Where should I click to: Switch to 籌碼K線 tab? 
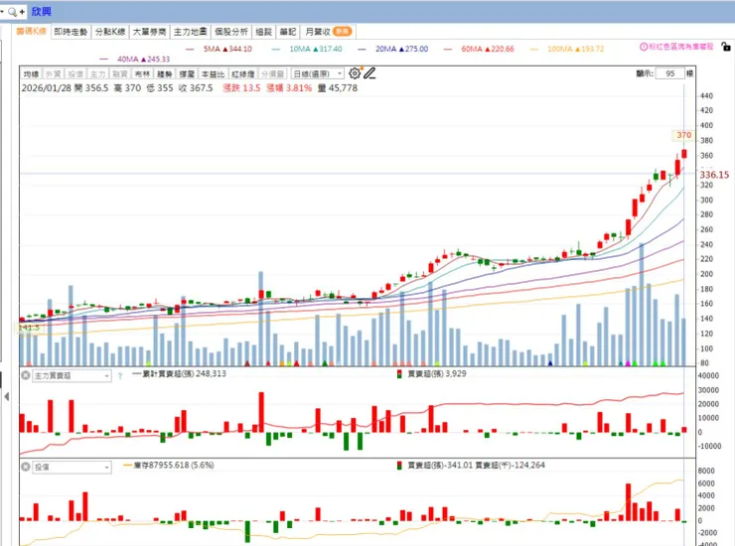click(32, 32)
